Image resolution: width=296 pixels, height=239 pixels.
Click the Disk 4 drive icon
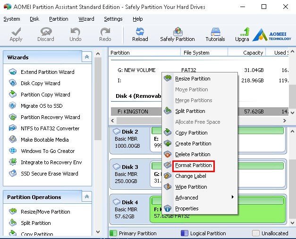coord(117,202)
